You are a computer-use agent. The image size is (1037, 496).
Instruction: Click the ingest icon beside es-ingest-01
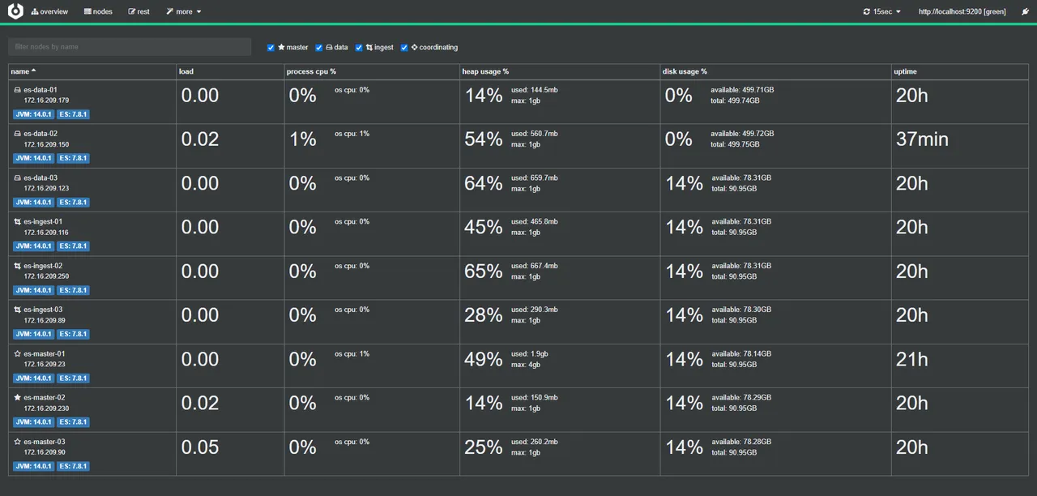click(x=17, y=221)
